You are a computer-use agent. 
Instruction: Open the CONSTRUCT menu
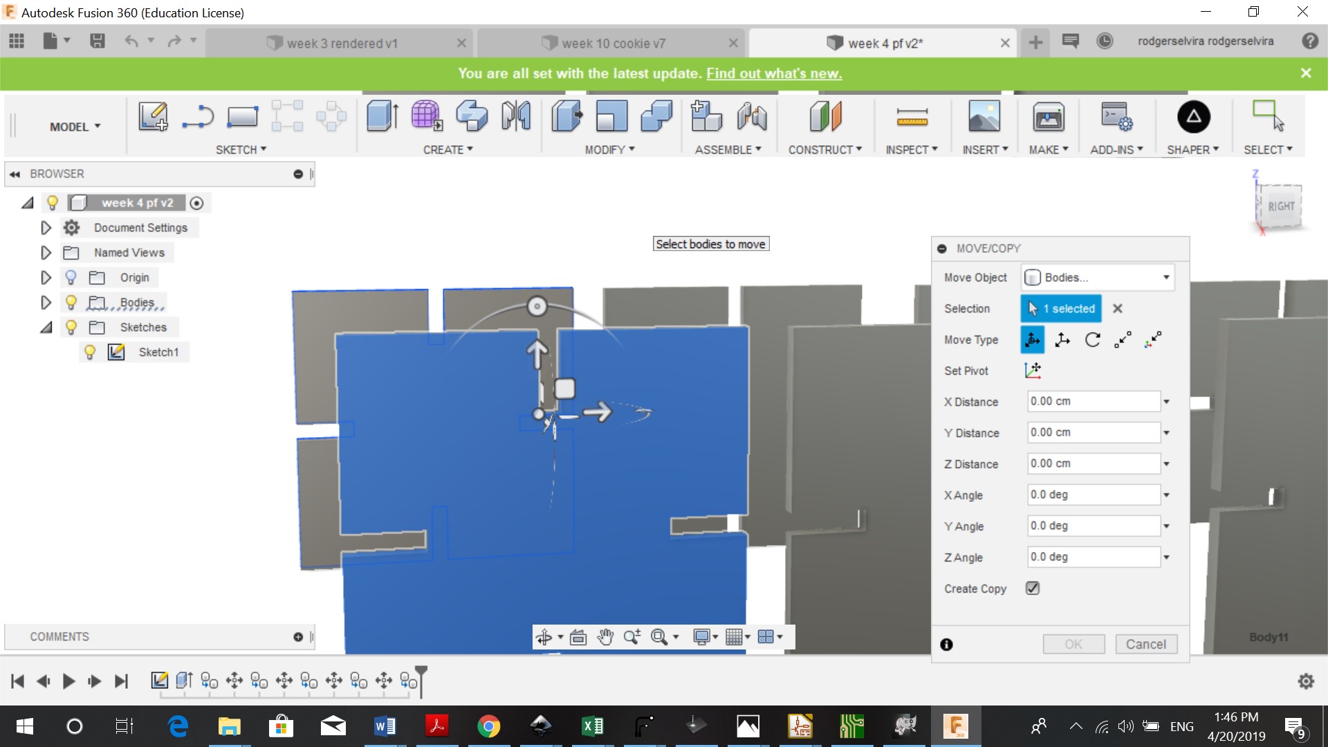pos(824,149)
